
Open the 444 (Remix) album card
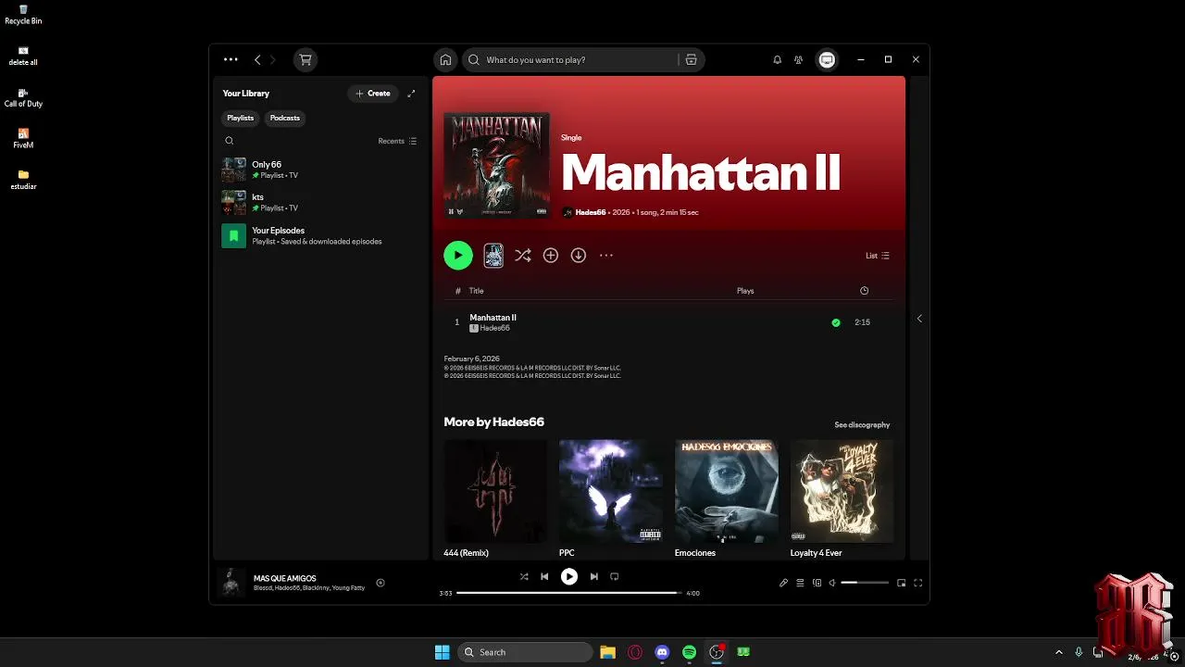495,498
